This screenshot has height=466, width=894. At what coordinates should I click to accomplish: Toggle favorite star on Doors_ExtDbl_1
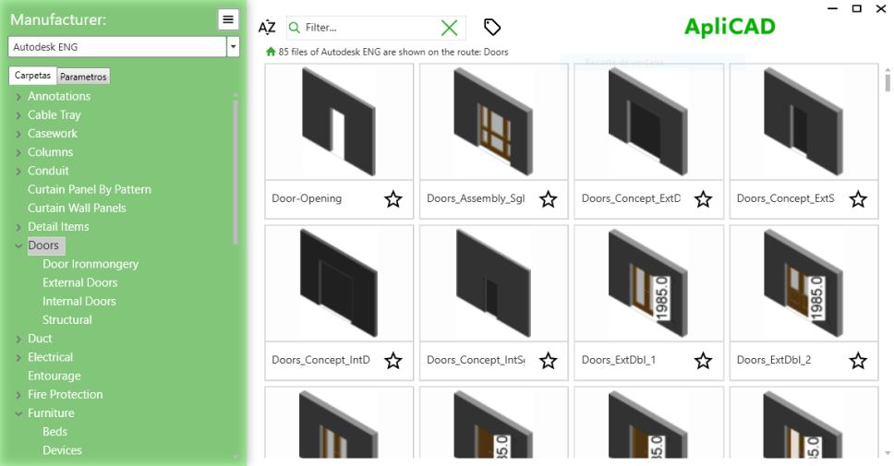pyautogui.click(x=704, y=360)
